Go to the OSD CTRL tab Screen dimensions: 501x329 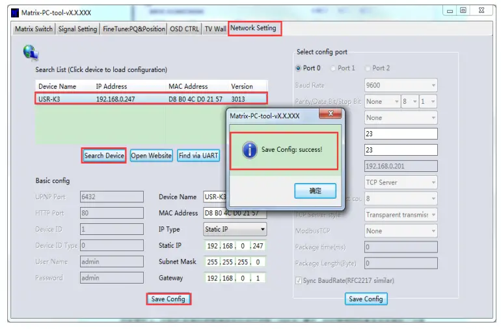point(184,29)
